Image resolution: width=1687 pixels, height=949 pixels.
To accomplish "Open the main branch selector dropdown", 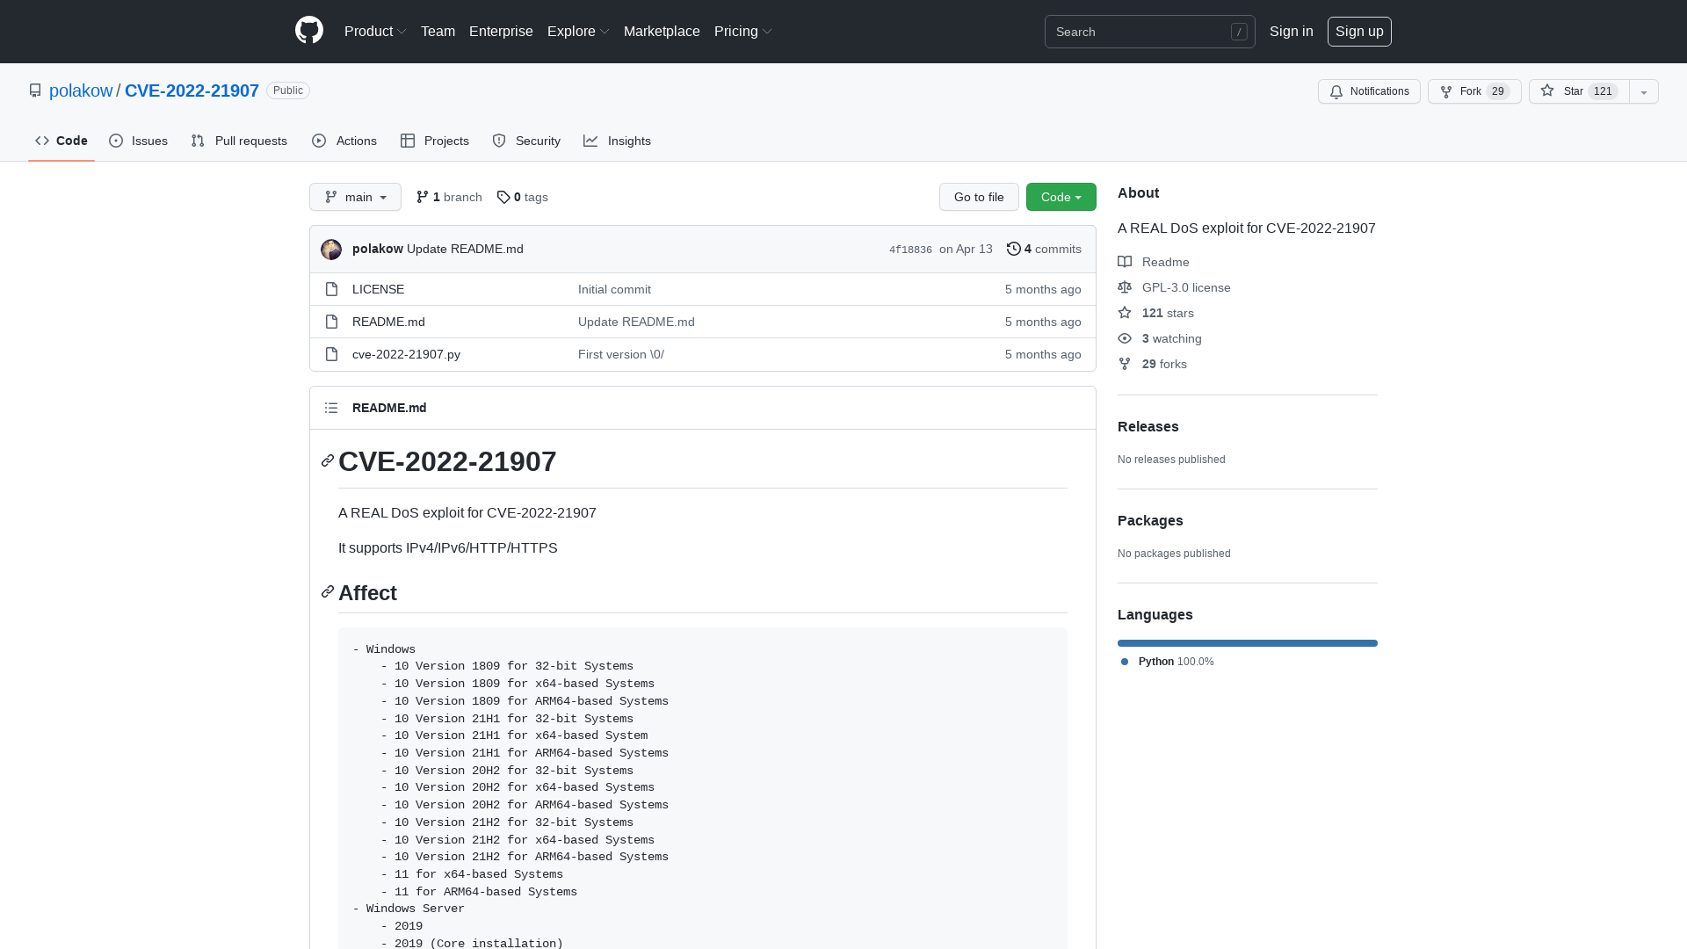I will [355, 197].
